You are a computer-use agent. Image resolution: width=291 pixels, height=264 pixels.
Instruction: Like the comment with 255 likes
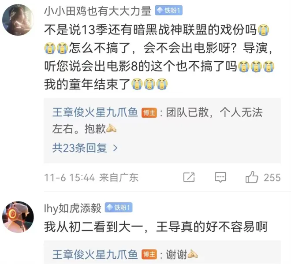coord(252,177)
